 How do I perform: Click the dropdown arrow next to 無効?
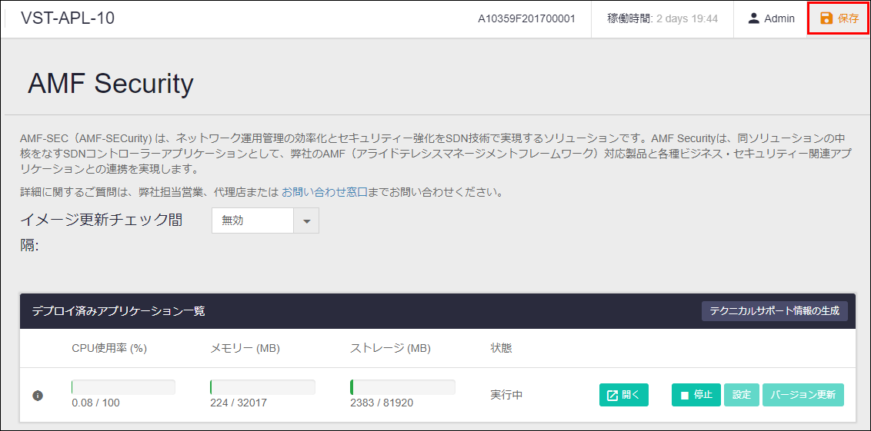[306, 220]
